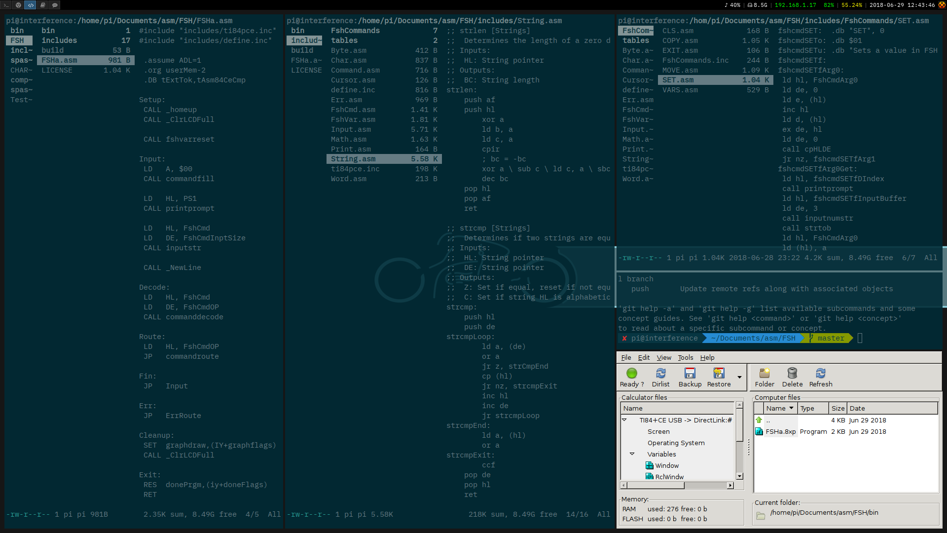Select Input.asm in the middle ranger pane

(384, 129)
